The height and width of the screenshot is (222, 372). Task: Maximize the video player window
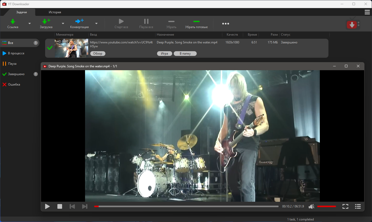(x=346, y=66)
